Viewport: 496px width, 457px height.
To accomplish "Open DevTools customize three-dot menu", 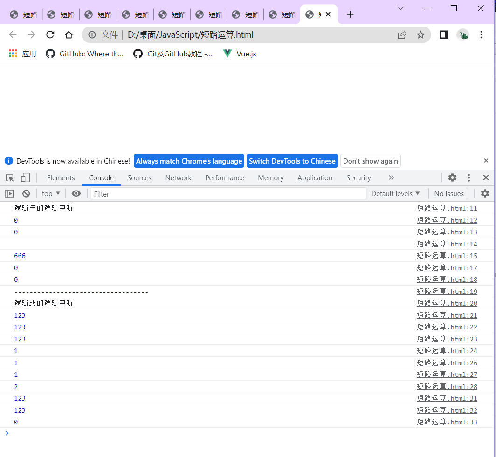I will point(469,177).
